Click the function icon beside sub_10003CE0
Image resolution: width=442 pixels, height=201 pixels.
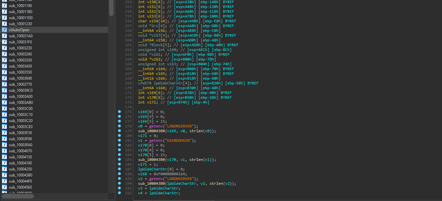[x=4, y=126]
